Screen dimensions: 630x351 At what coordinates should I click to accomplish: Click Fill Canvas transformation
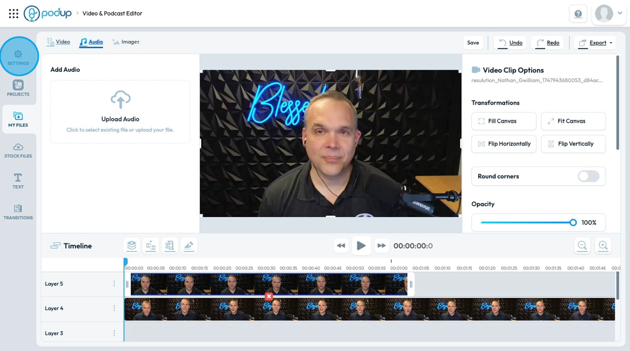point(504,121)
